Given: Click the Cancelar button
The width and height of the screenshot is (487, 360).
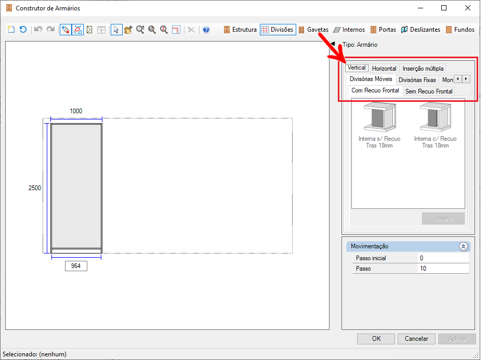Looking at the screenshot, I should click(x=416, y=339).
